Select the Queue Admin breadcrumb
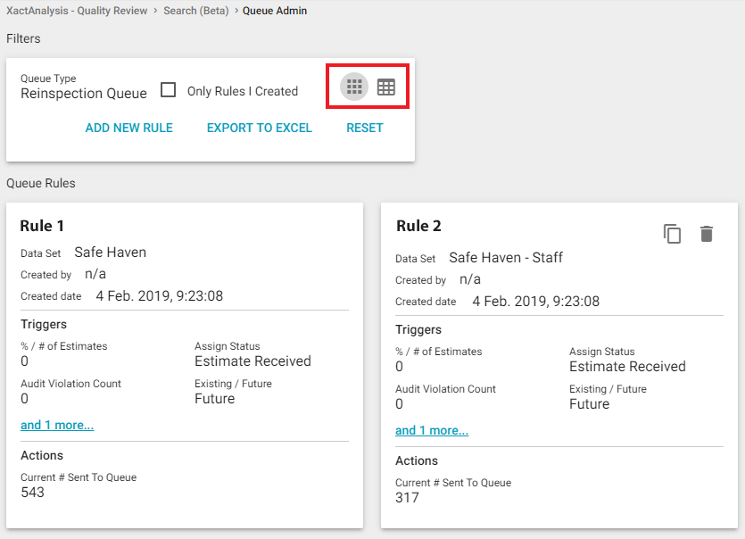745x539 pixels. [275, 11]
